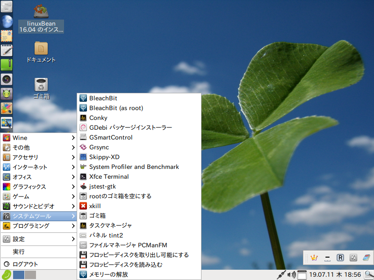Open GDebi パッケージインストーラー
The image size is (374, 280).
coord(139,127)
